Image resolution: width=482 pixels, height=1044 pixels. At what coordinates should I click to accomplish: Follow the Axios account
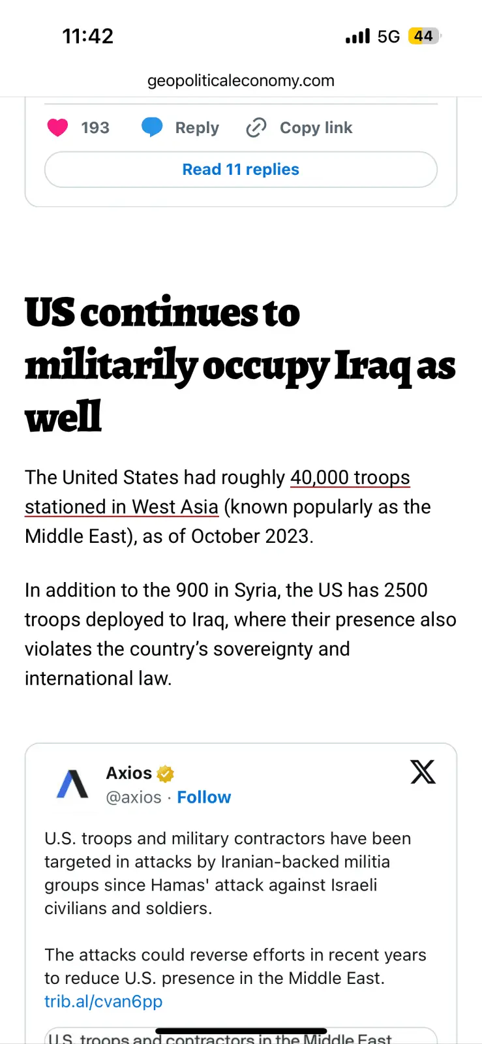pos(203,797)
